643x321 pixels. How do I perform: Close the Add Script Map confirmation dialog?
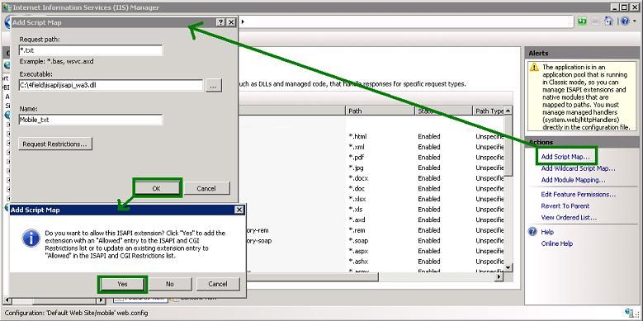pyautogui.click(x=239, y=210)
